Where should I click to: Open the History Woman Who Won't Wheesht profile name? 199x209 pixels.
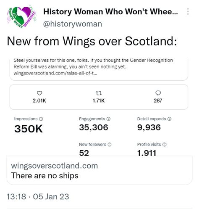pos(110,12)
